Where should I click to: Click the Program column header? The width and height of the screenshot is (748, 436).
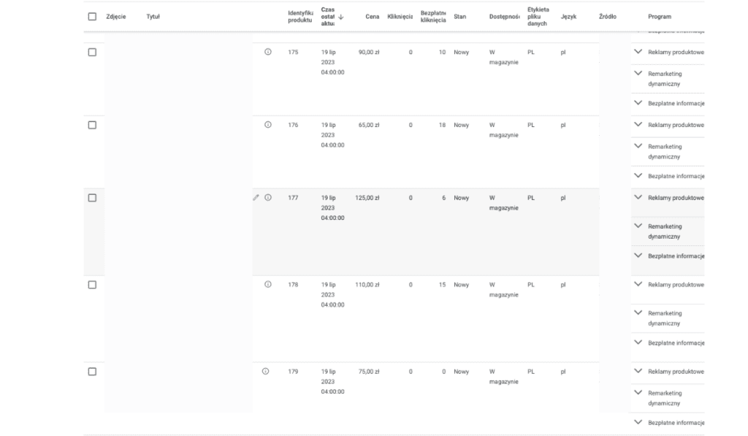point(659,16)
